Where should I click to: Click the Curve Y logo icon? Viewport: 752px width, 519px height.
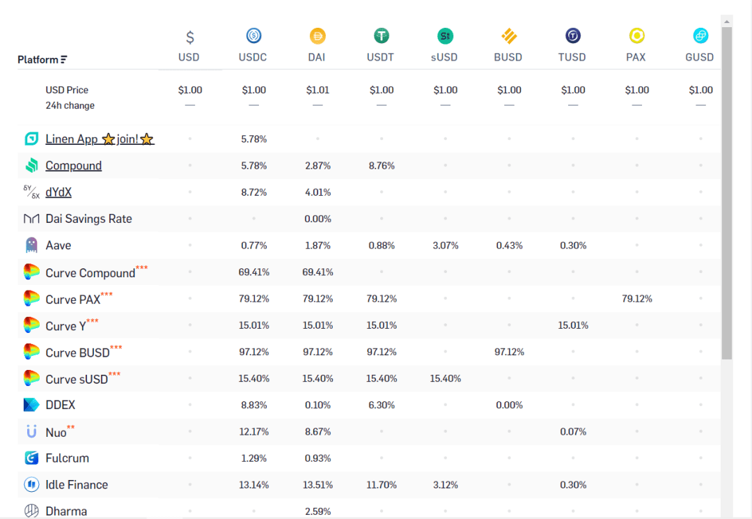31,325
